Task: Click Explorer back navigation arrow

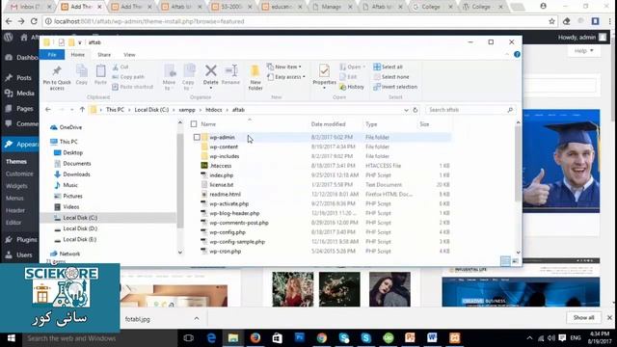Action: [x=48, y=110]
